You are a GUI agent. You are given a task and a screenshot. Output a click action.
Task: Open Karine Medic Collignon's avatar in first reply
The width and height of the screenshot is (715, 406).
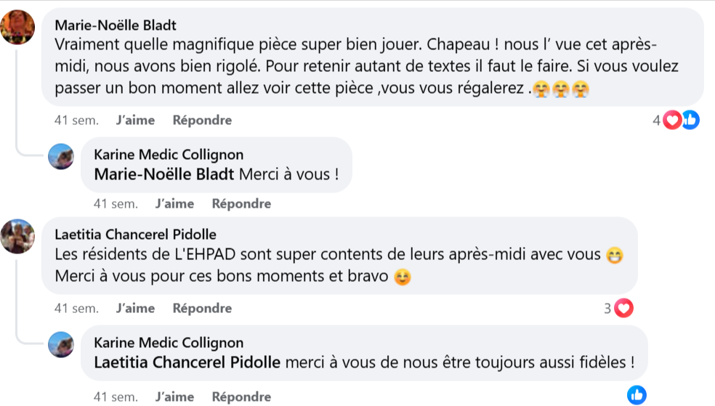(x=61, y=156)
